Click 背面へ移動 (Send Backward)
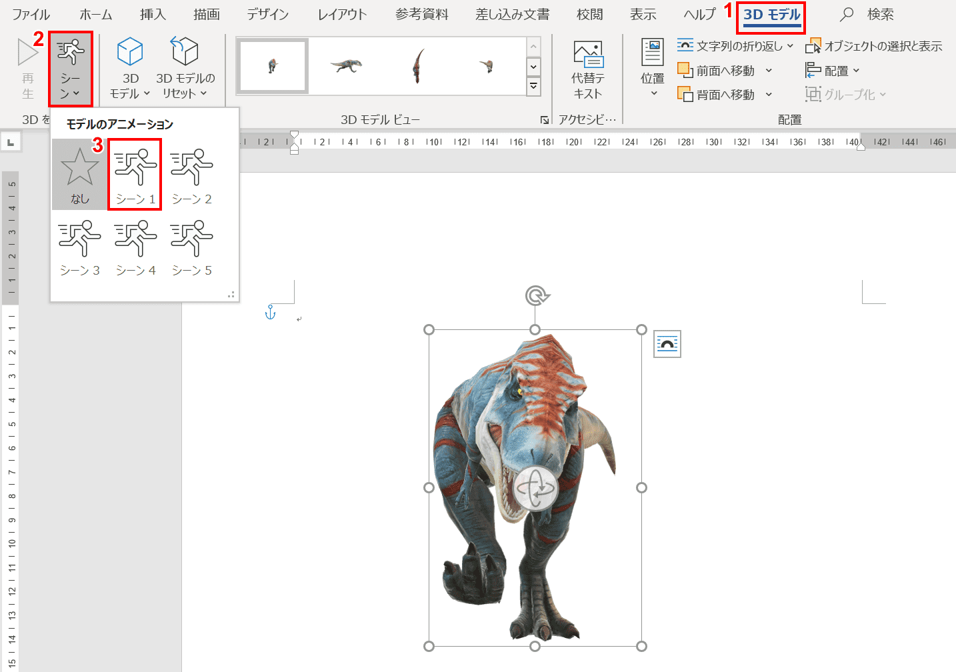Viewport: 956px width, 672px height. [717, 95]
